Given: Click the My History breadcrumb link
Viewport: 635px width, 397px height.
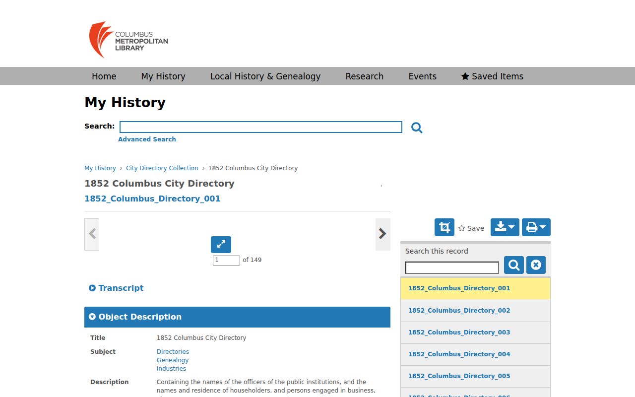Looking at the screenshot, I should [100, 168].
